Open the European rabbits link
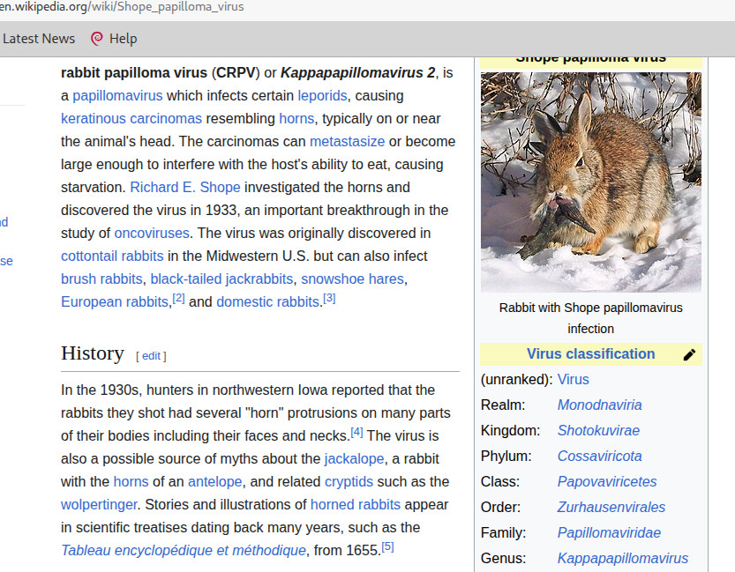This screenshot has height=572, width=735. 115,302
